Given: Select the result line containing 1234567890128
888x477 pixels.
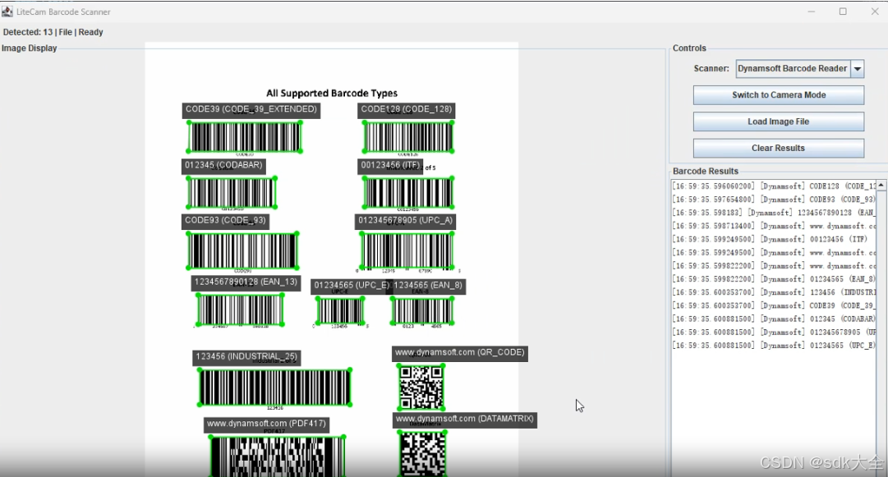Looking at the screenshot, I should click(x=774, y=213).
